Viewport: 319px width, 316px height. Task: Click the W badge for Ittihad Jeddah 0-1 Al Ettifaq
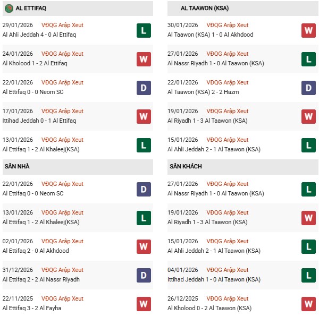(144, 116)
